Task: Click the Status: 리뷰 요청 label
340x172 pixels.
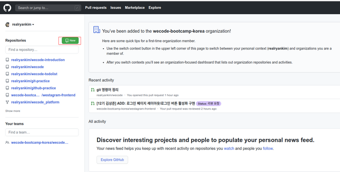Action: click(209, 103)
